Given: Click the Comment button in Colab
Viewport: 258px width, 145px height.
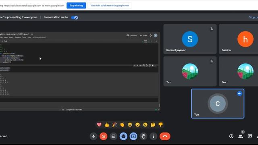Looking at the screenshot, I should tap(132, 35).
